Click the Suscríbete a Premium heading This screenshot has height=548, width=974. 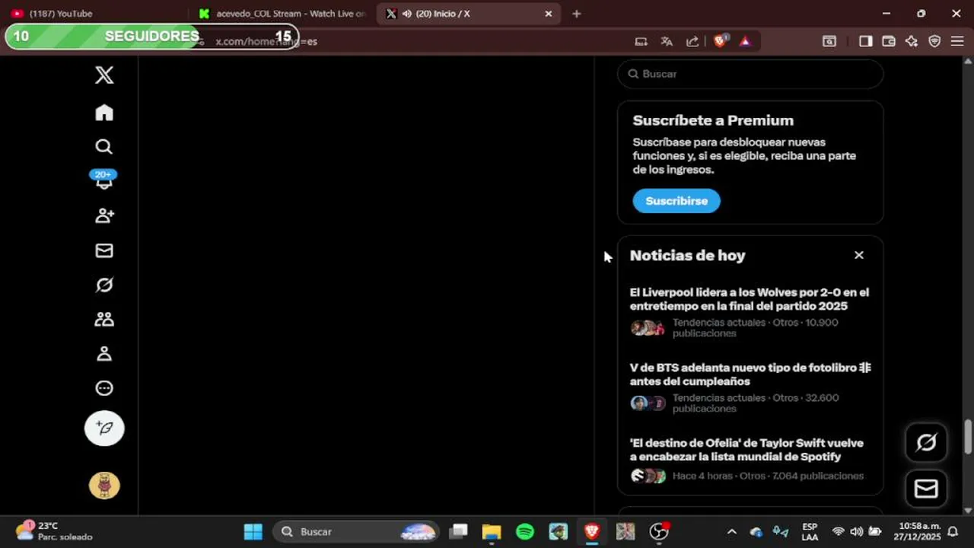tap(713, 120)
